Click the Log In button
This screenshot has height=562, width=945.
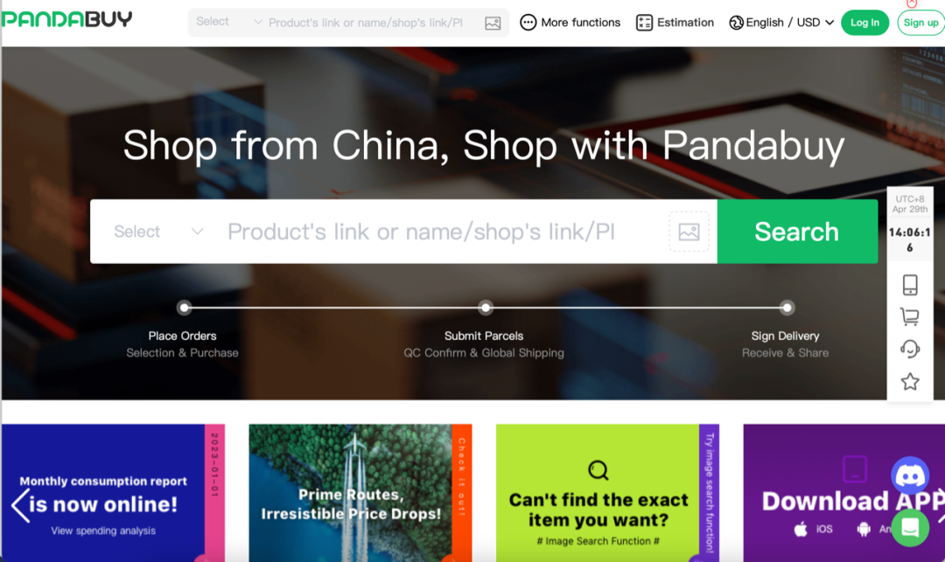click(x=864, y=23)
